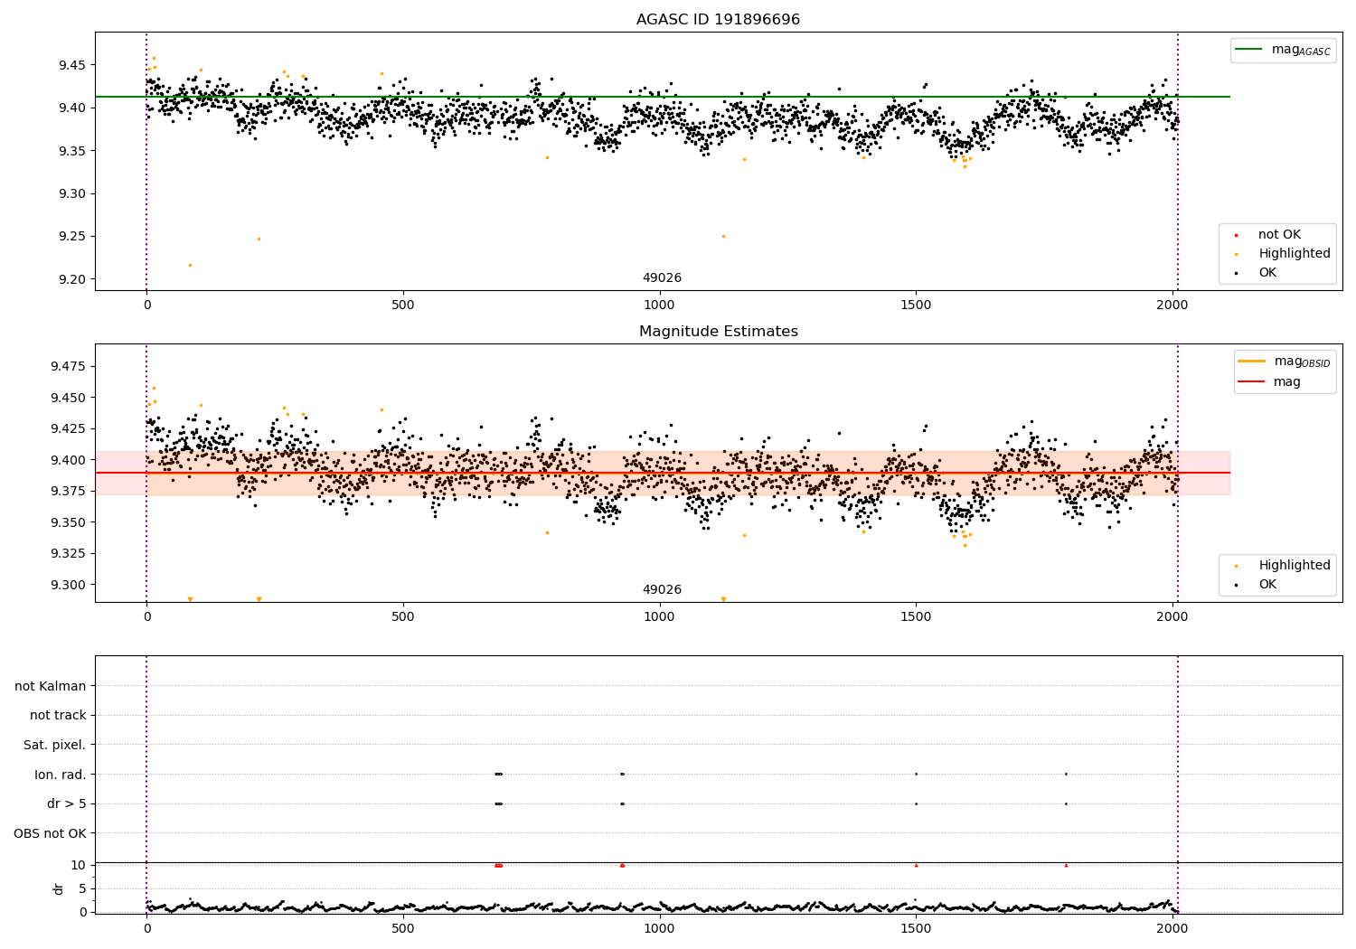Image resolution: width=1356 pixels, height=949 pixels.
Task: Click the lowest orange outlier point near 9.215 in top plot
Action: tap(190, 265)
